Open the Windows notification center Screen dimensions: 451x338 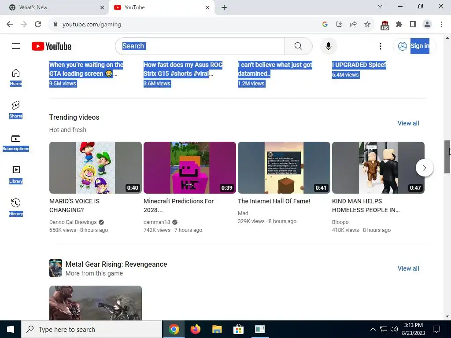click(x=436, y=329)
